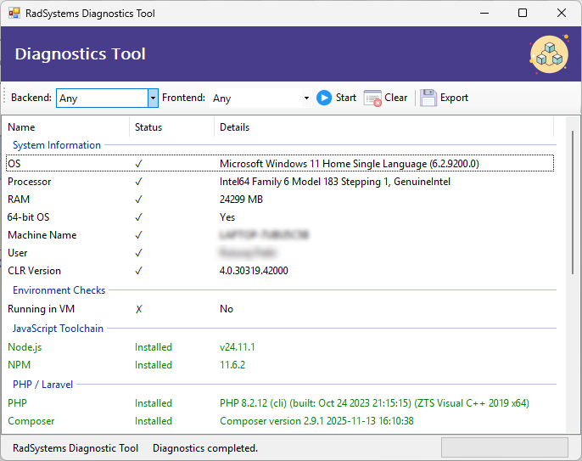
Task: Click the 'v24.11.1' Node.js version
Action: tap(238, 347)
